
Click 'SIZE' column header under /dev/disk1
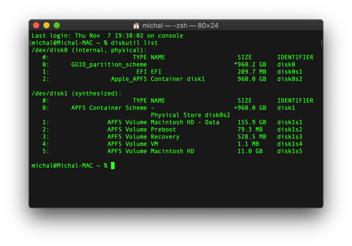[x=245, y=101]
